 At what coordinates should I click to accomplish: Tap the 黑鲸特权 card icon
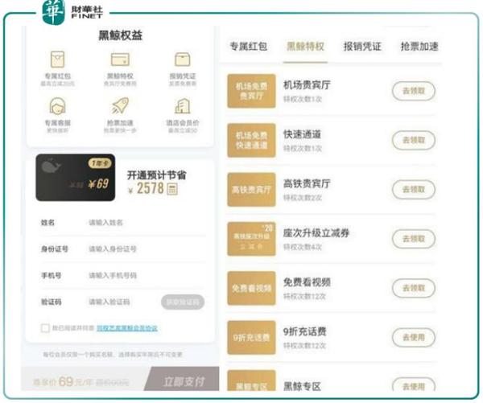click(120, 60)
